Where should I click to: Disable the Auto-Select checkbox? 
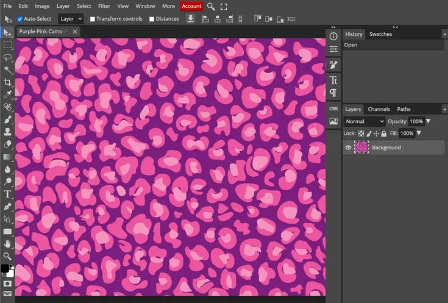pyautogui.click(x=20, y=19)
